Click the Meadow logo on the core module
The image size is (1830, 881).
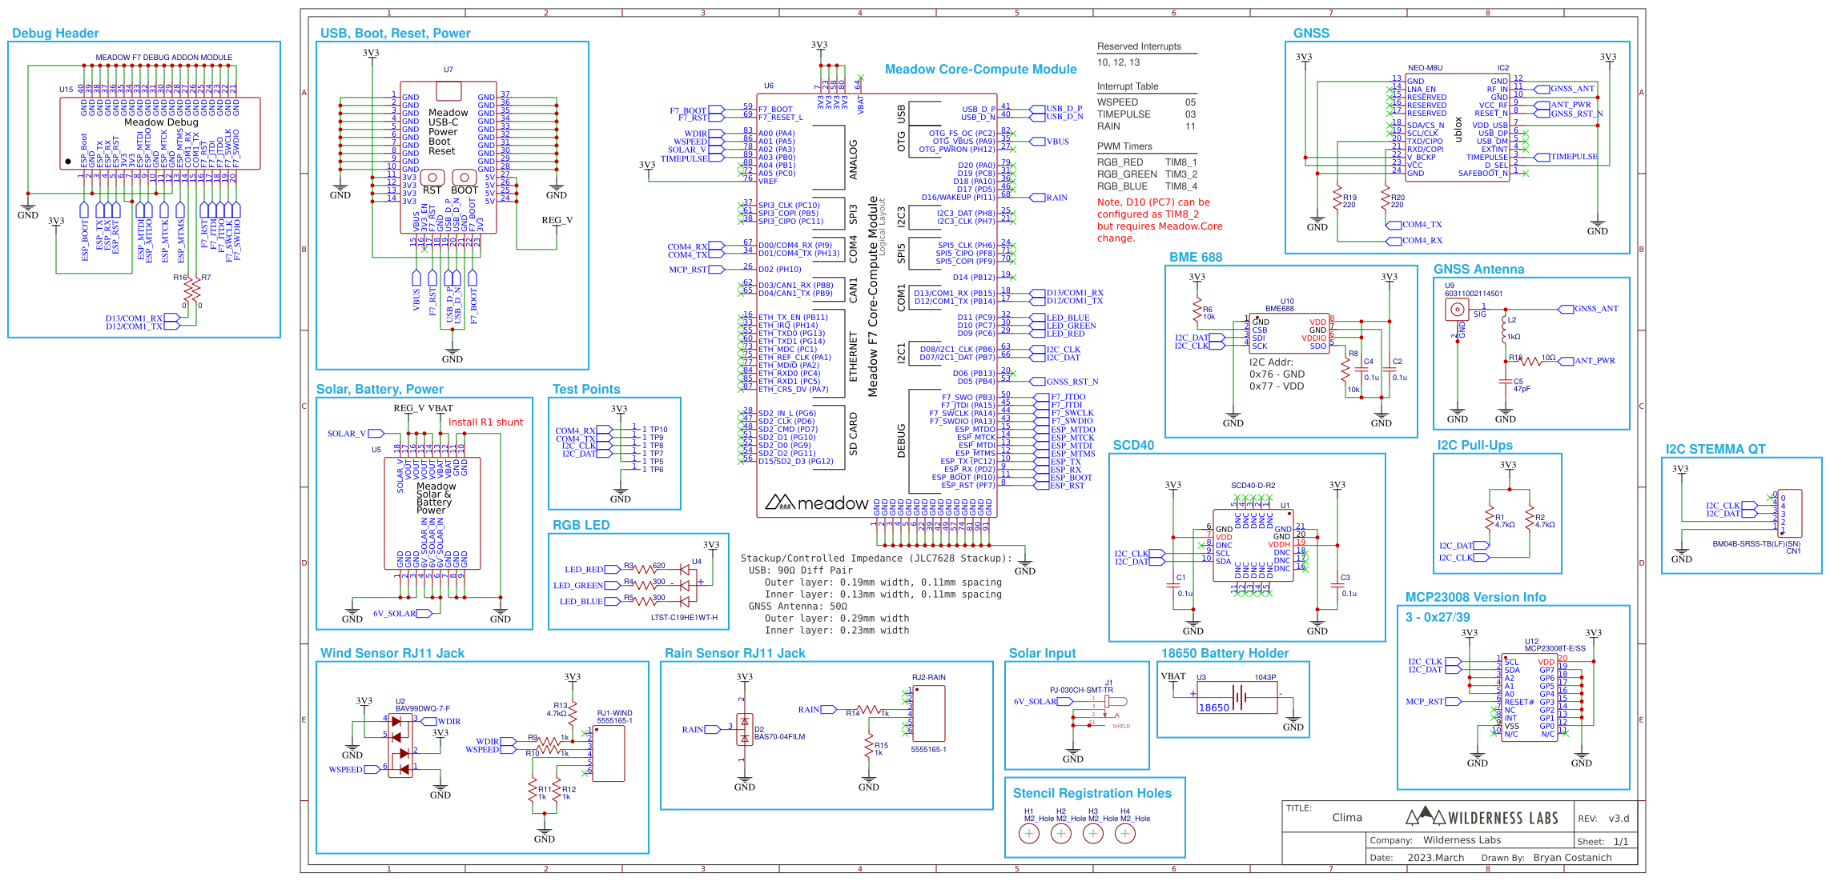click(816, 503)
